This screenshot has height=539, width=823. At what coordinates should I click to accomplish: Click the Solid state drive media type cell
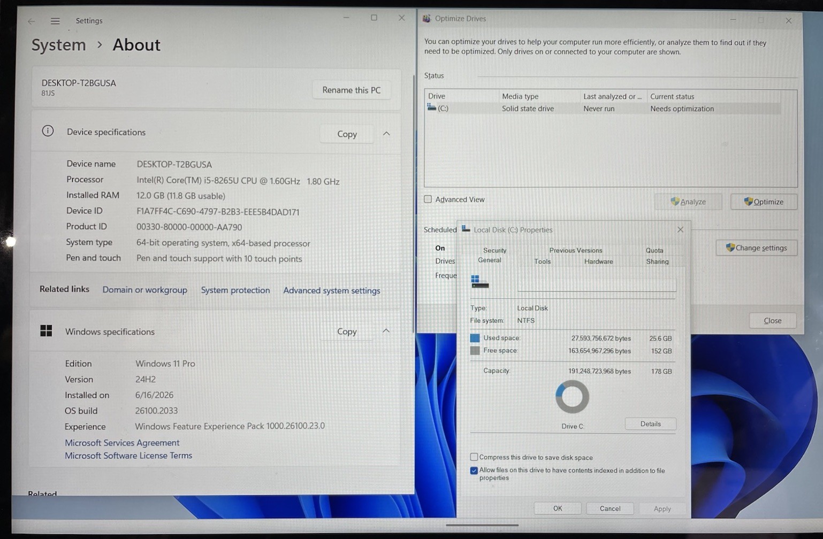[x=528, y=109]
